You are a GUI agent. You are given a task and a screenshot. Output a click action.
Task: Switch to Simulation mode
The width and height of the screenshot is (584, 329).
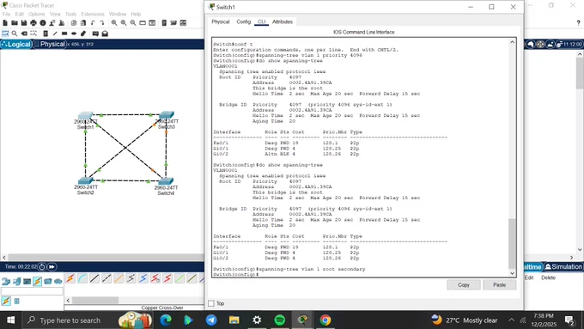pyautogui.click(x=563, y=267)
